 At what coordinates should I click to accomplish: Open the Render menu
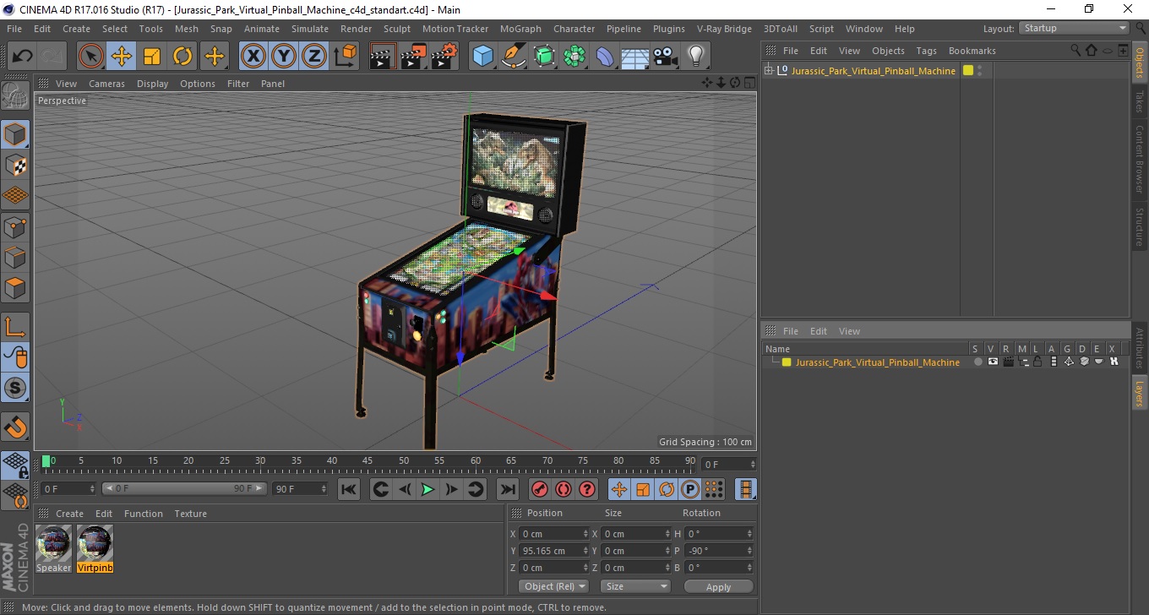pyautogui.click(x=356, y=29)
